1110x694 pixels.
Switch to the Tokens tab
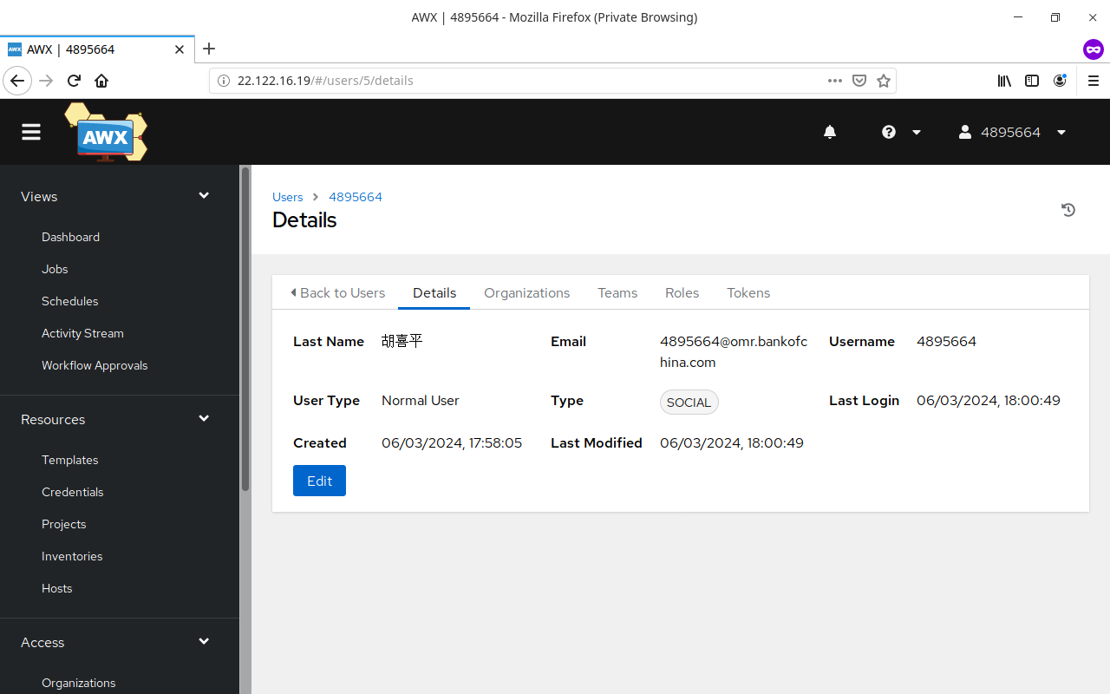pyautogui.click(x=748, y=293)
